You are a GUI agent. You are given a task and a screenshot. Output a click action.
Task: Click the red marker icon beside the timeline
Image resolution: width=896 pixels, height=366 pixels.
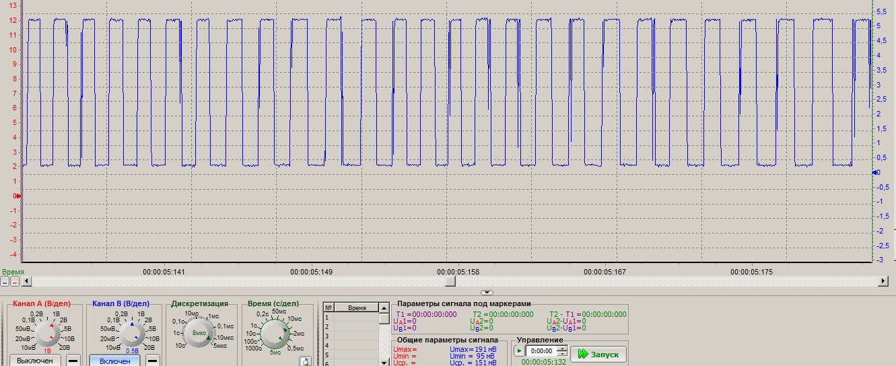14,281
